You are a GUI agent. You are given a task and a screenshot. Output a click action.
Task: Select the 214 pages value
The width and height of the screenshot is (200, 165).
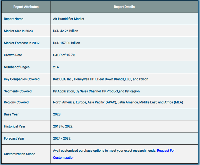pyautogui.click(x=56, y=67)
